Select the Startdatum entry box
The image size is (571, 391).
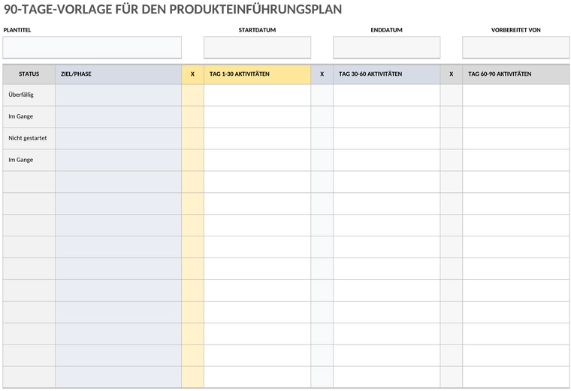[x=257, y=47]
